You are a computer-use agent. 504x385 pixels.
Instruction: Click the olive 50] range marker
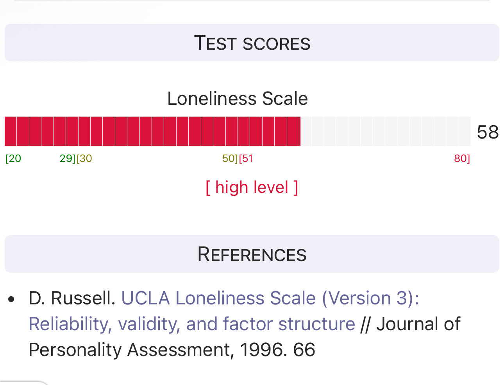(x=230, y=158)
